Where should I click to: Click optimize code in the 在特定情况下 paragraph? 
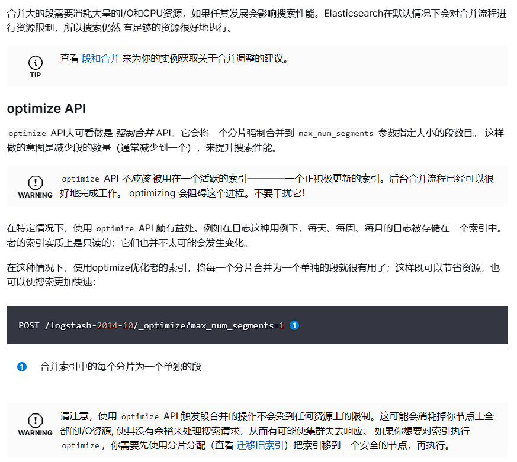pos(115,228)
